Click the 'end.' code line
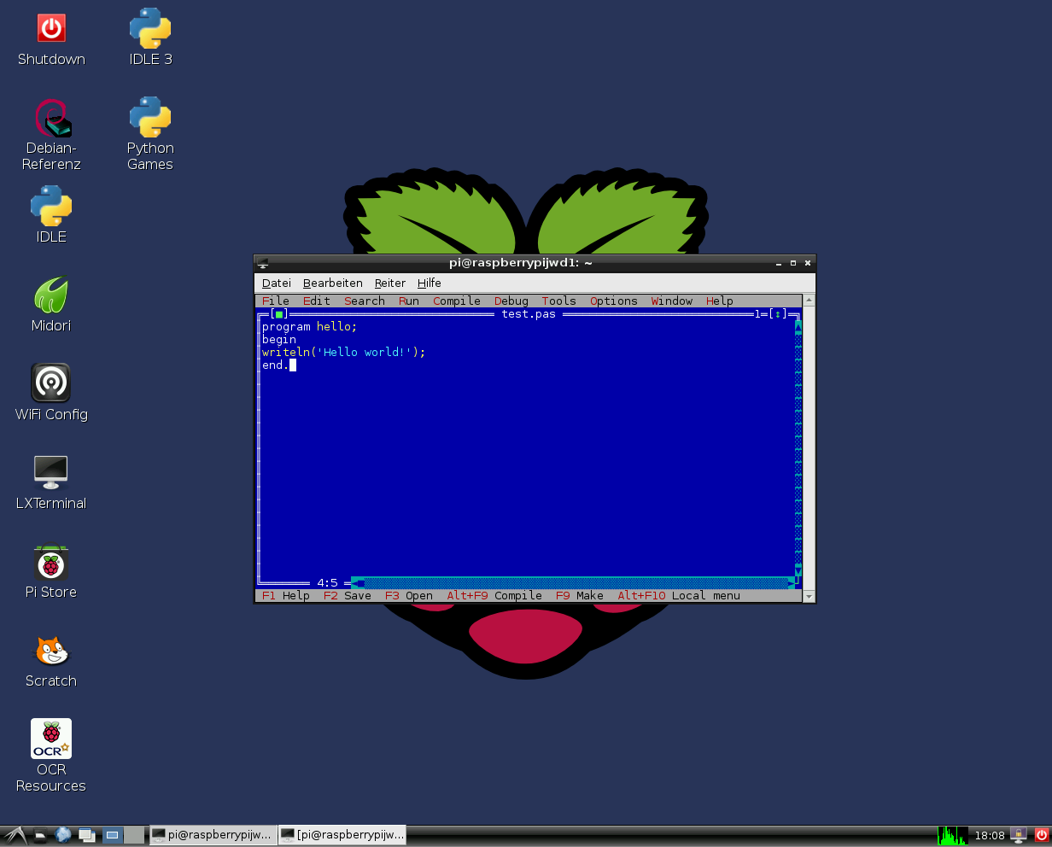 [276, 365]
